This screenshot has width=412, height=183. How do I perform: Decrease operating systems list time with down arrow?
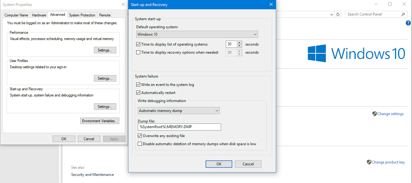[x=239, y=46]
